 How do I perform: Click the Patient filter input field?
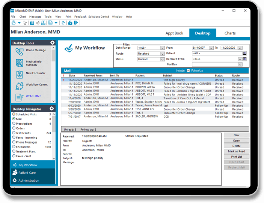(217, 54)
